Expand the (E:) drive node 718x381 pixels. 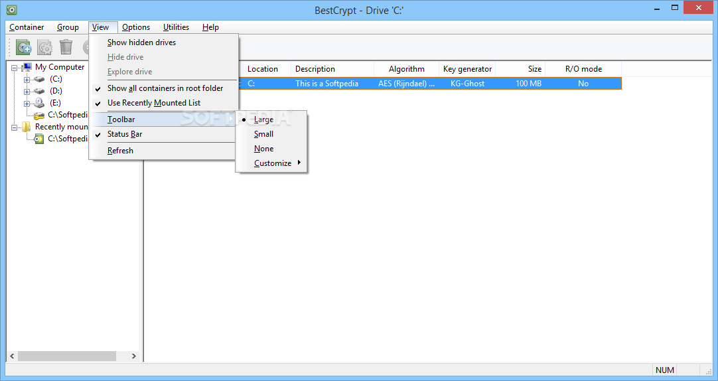(x=27, y=104)
